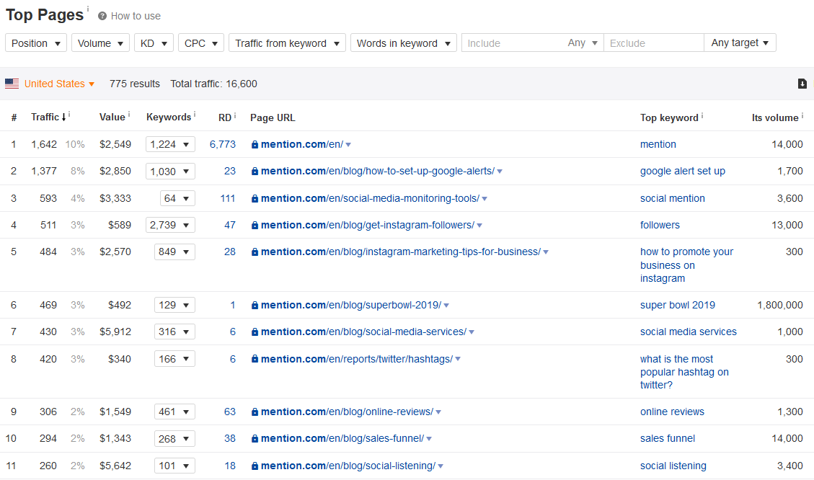The image size is (814, 480).
Task: Click the RD value 6,773
Action: [223, 144]
